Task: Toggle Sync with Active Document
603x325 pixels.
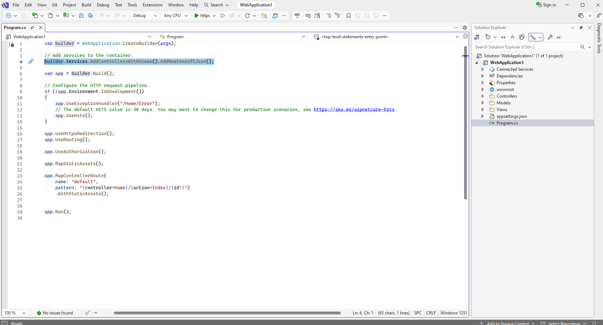Action: click(503, 37)
